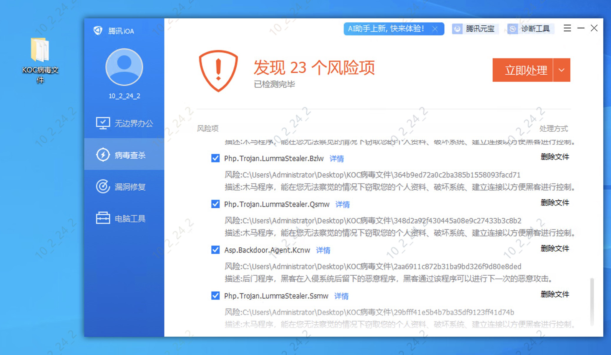Uncheck Php.Trojan.LummaStealer.Bzlw risk item
611x355 pixels.
[x=215, y=158]
